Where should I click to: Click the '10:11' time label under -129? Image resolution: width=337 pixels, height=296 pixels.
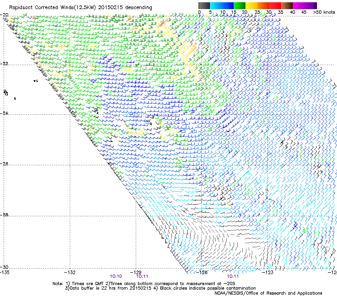[x=142, y=276]
